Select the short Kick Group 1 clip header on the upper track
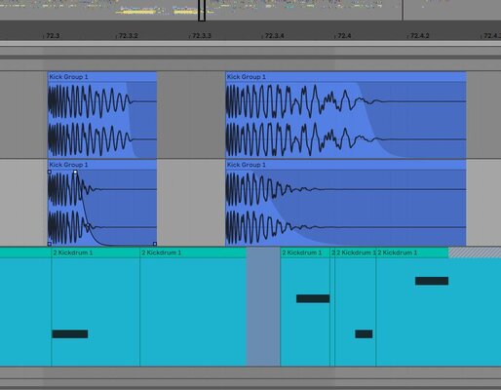This screenshot has height=390, width=501. click(102, 77)
